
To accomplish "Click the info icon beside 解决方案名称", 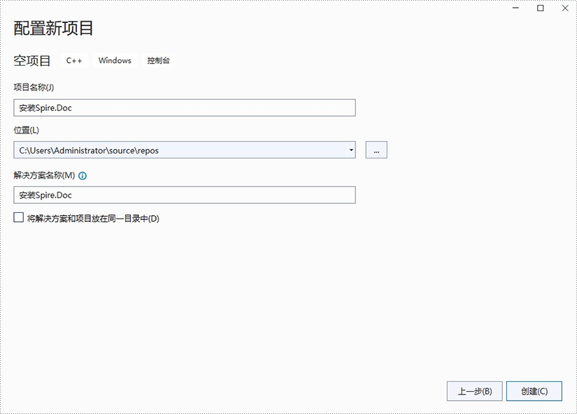I will [83, 176].
